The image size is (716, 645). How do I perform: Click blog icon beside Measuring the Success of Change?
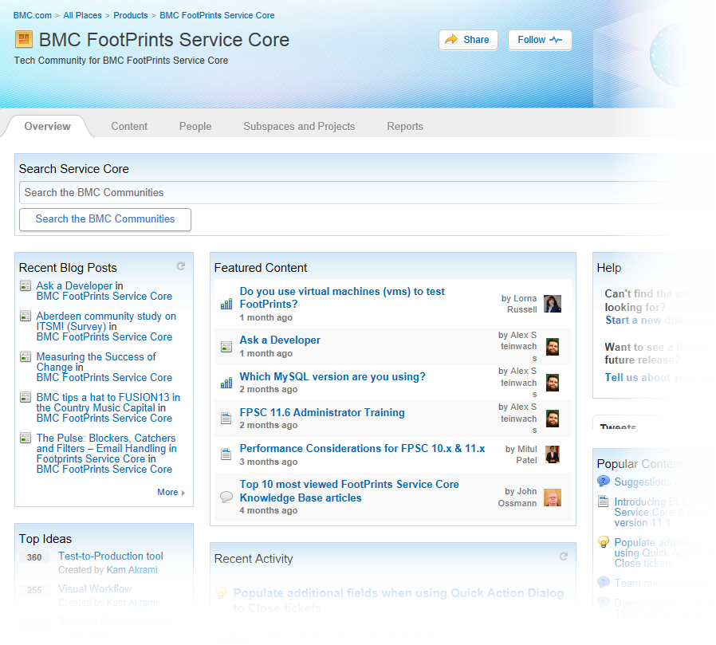click(26, 356)
